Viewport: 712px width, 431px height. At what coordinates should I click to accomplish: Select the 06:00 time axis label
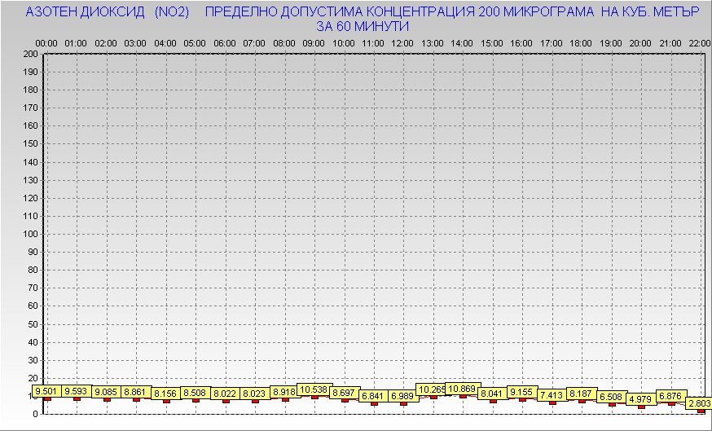(x=224, y=42)
